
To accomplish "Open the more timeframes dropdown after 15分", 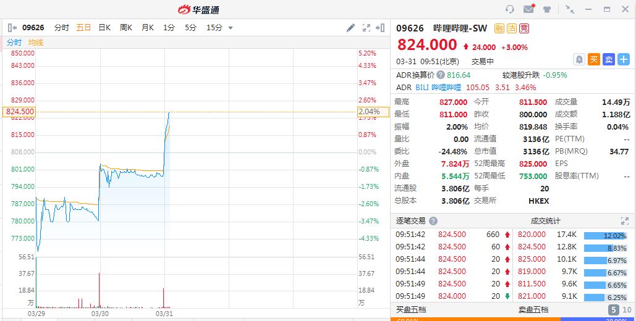I will coord(231,28).
